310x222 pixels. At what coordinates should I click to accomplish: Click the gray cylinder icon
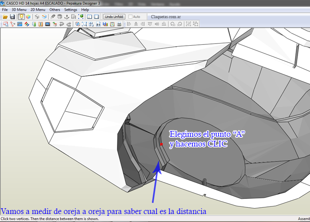click(59, 17)
